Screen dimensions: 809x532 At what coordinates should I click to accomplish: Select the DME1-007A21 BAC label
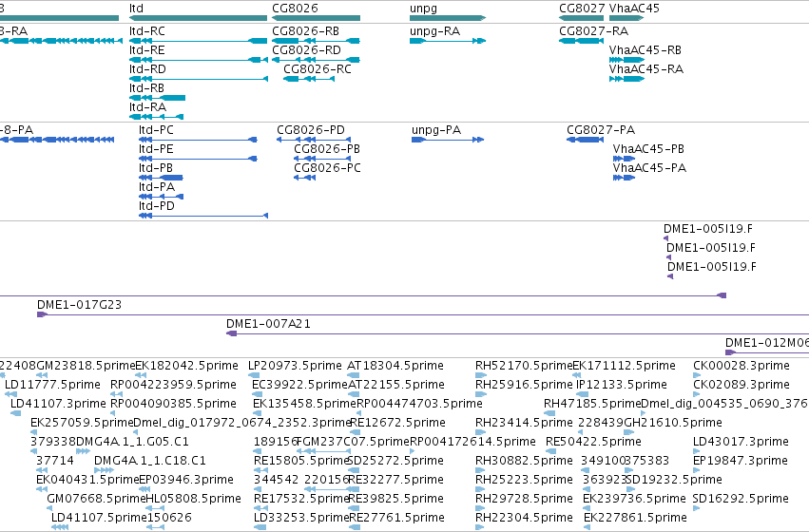pyautogui.click(x=268, y=324)
